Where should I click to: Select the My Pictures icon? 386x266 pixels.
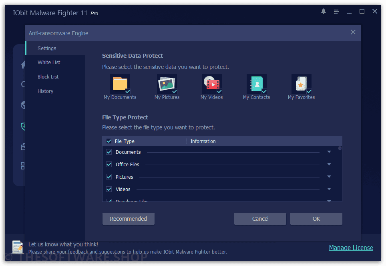[x=167, y=84]
